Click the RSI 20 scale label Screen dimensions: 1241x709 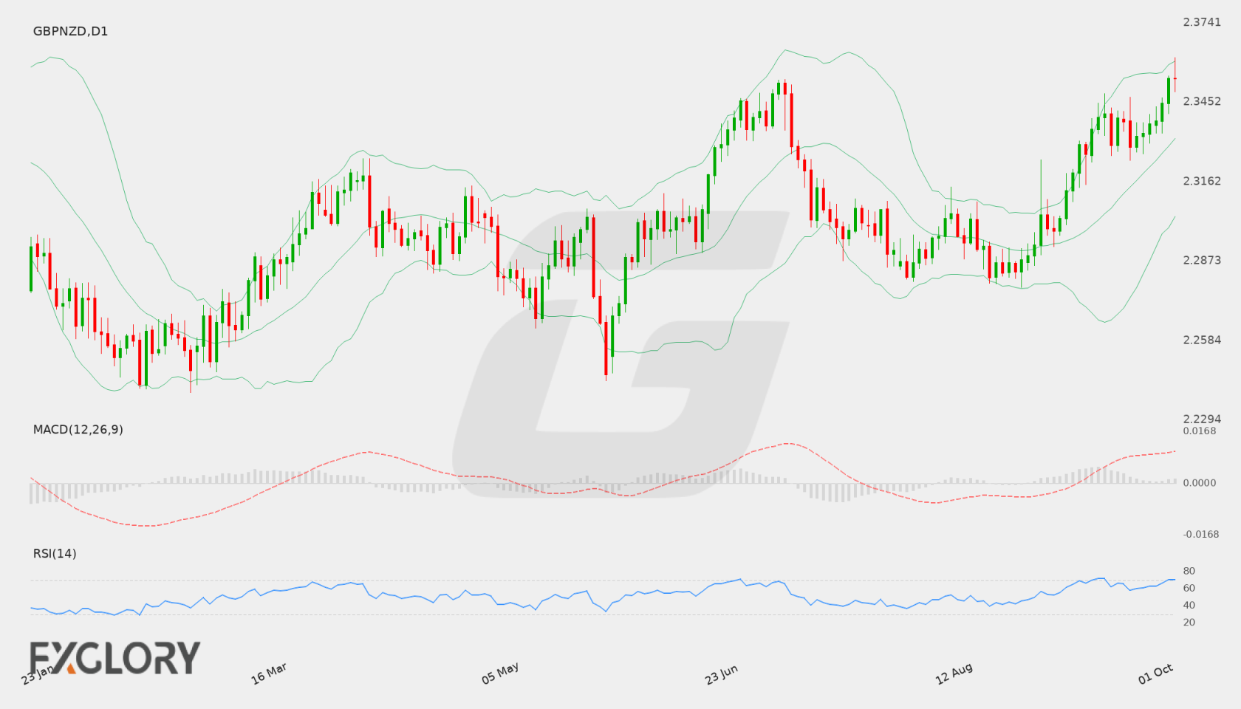1189,622
